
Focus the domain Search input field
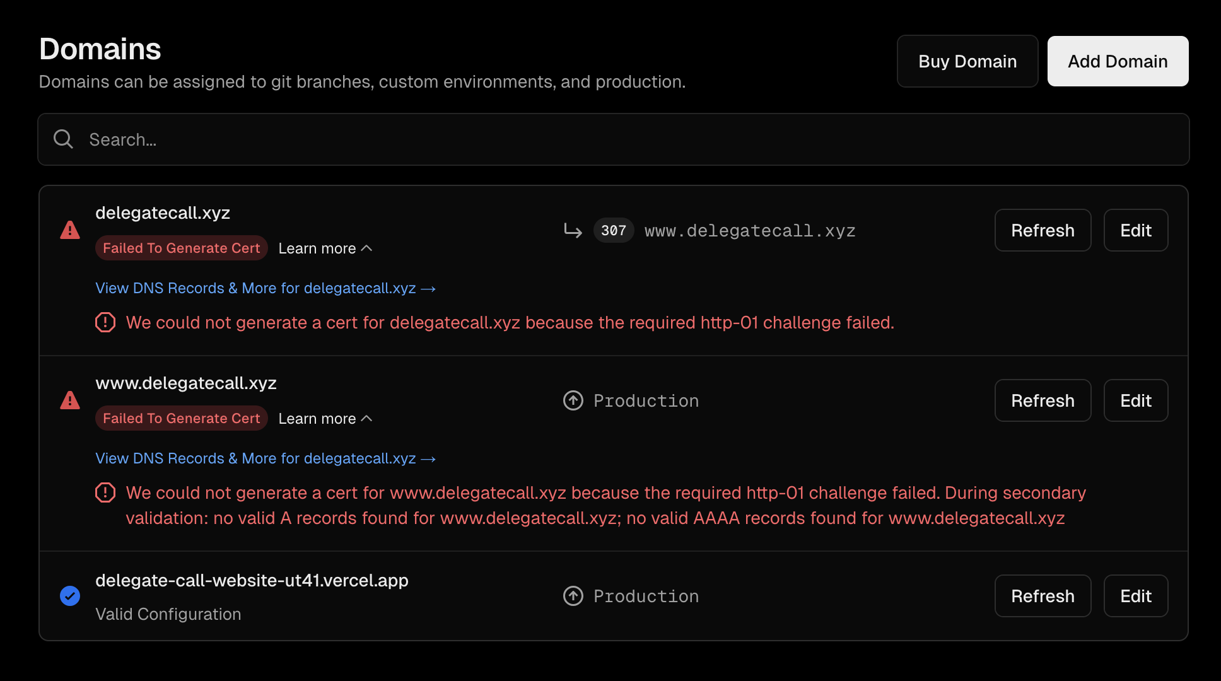(624, 139)
